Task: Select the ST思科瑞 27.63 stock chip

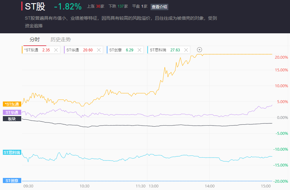Action: [x=164, y=50]
